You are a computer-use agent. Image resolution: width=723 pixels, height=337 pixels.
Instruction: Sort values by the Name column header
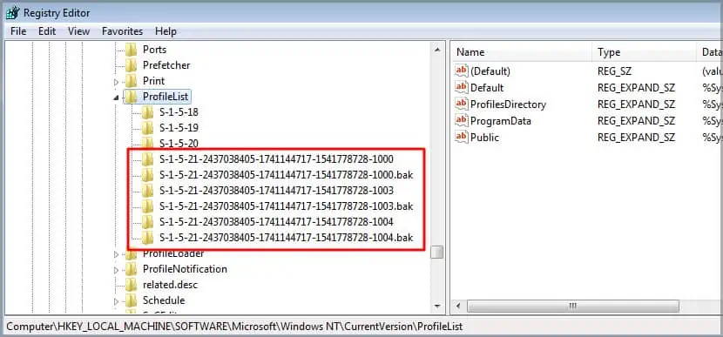(x=523, y=52)
